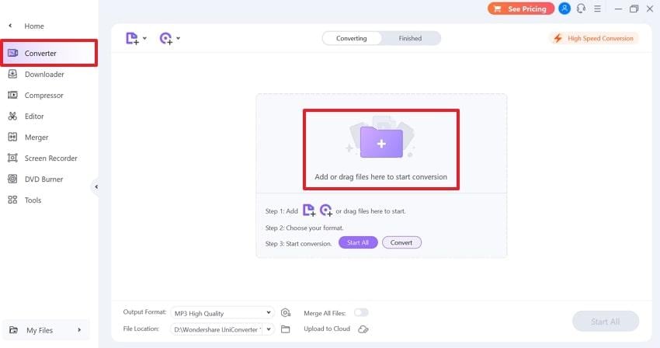Open the top toolbar Add Files dropdown arrow
The width and height of the screenshot is (660, 348).
click(x=144, y=38)
